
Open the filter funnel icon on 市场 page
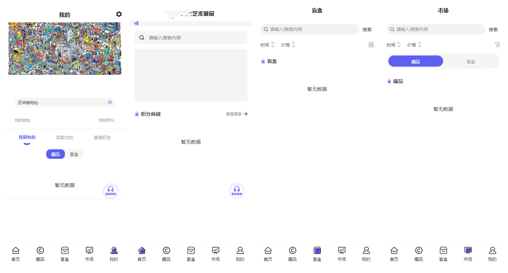pos(498,45)
